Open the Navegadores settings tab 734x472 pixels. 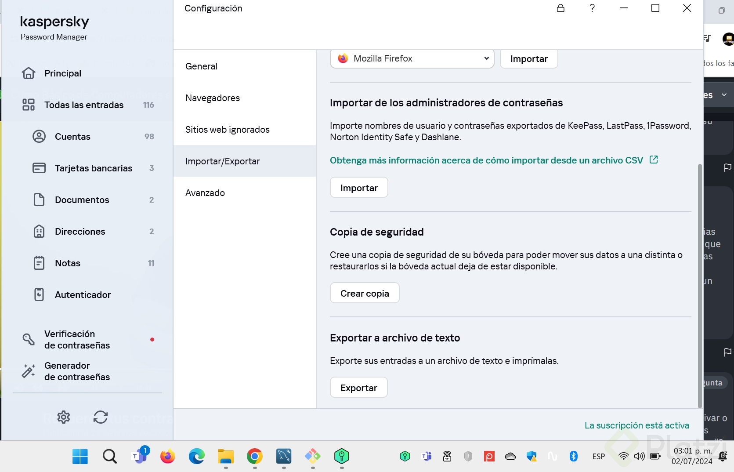coord(245,98)
